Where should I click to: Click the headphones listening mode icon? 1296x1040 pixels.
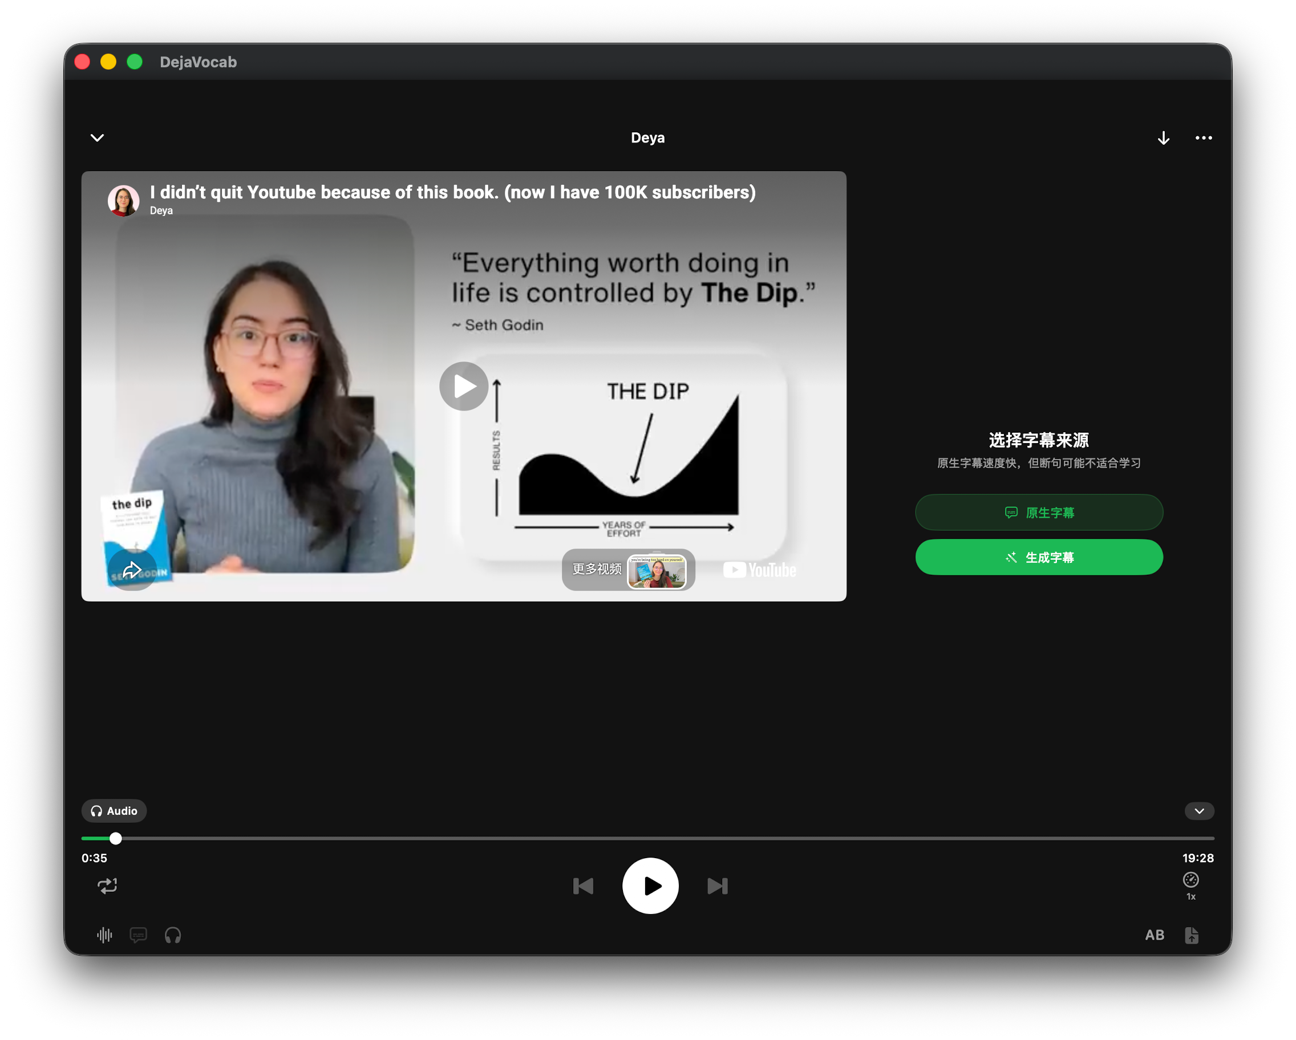tap(172, 935)
